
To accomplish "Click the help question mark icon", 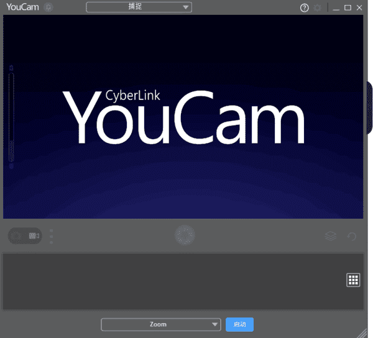I will coord(305,8).
